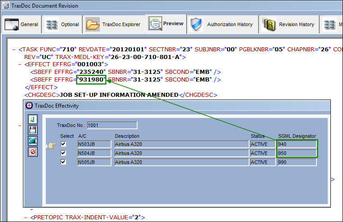Screen dimensions: 343x222
Task: Uncheck the N503JB select checkbox
Action: (63, 144)
